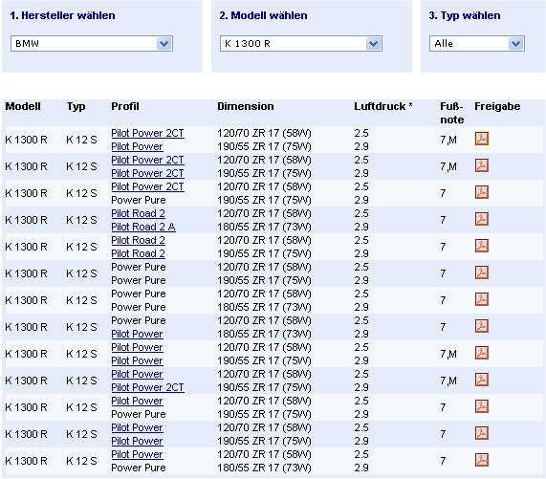Open the PDF Freigabe icon in the second table row

click(482, 165)
